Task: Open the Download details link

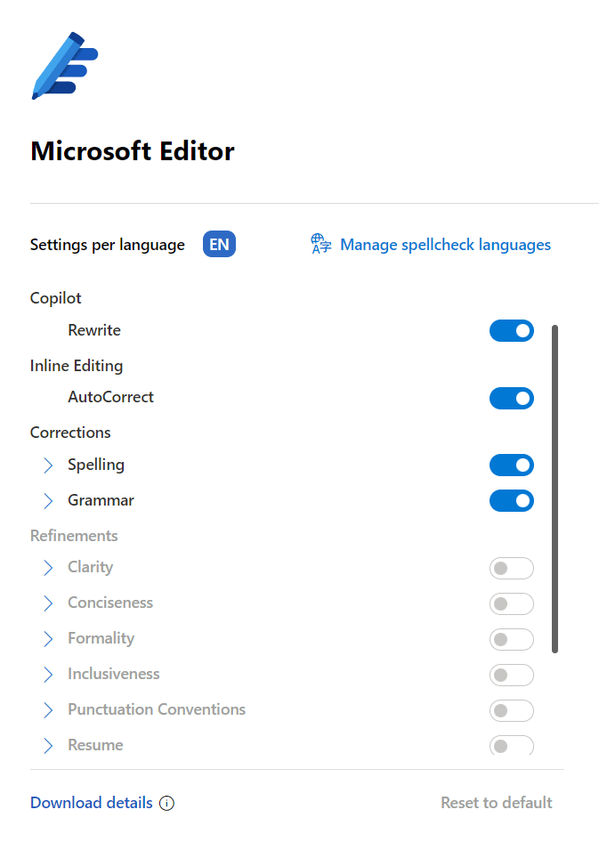Action: (91, 802)
